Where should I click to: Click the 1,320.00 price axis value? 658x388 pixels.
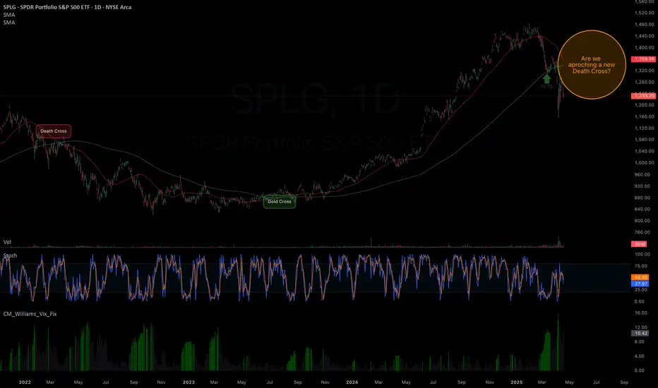644,71
